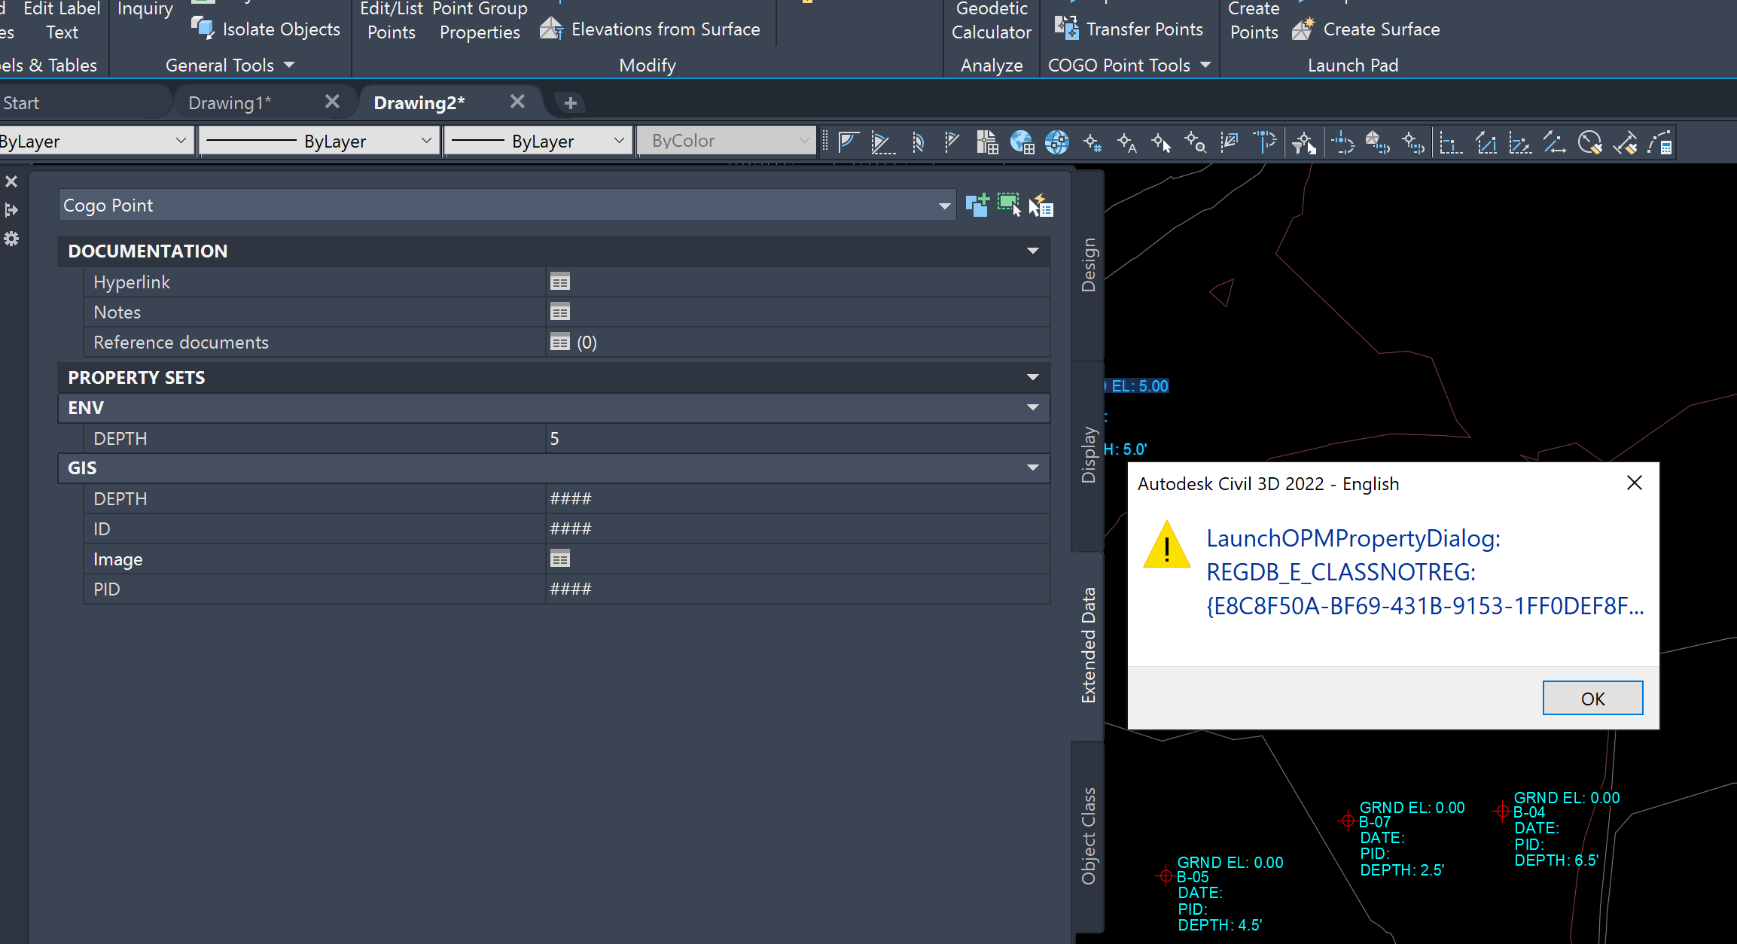
Task: Click the auto-hide palette icon
Action: click(x=11, y=210)
